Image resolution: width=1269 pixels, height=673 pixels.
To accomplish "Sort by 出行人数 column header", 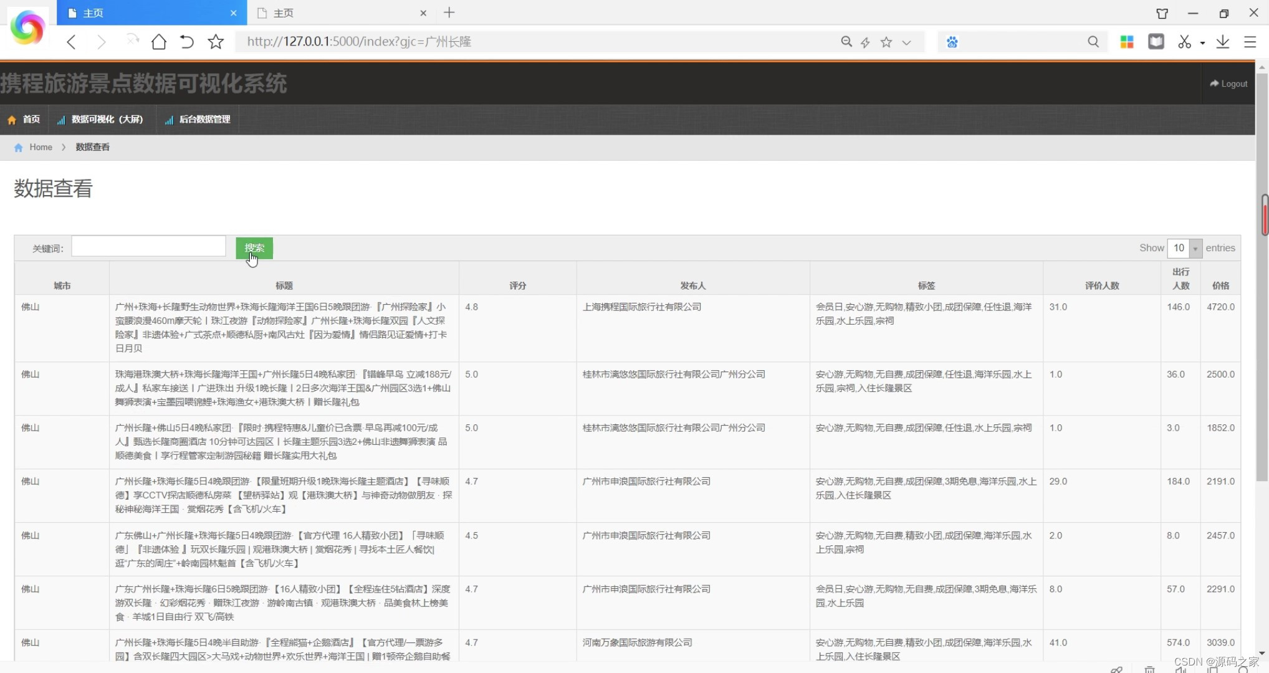I will (1180, 279).
